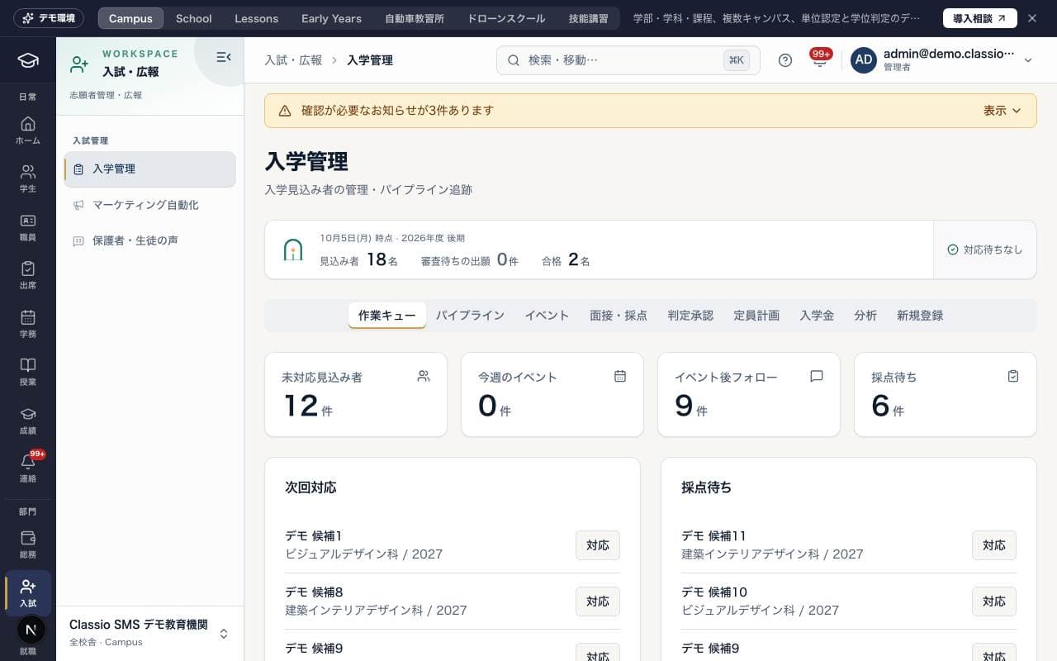Viewport: 1057px width, 661px height.
Task: Open the 新規登録 tab
Action: pyautogui.click(x=920, y=316)
